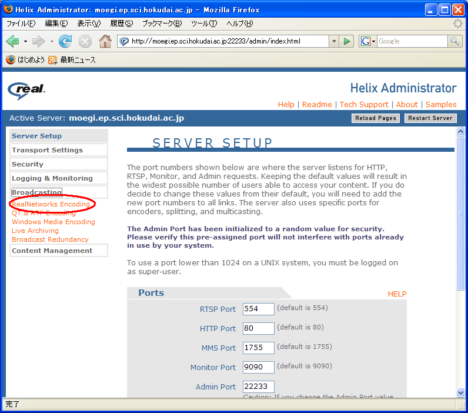Click the RTSP Port input field
468x413 pixels.
(259, 309)
